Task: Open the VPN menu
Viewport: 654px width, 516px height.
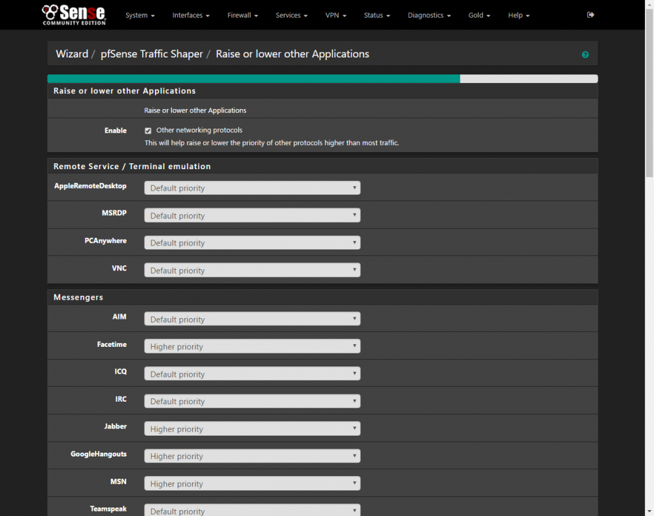Action: (336, 16)
